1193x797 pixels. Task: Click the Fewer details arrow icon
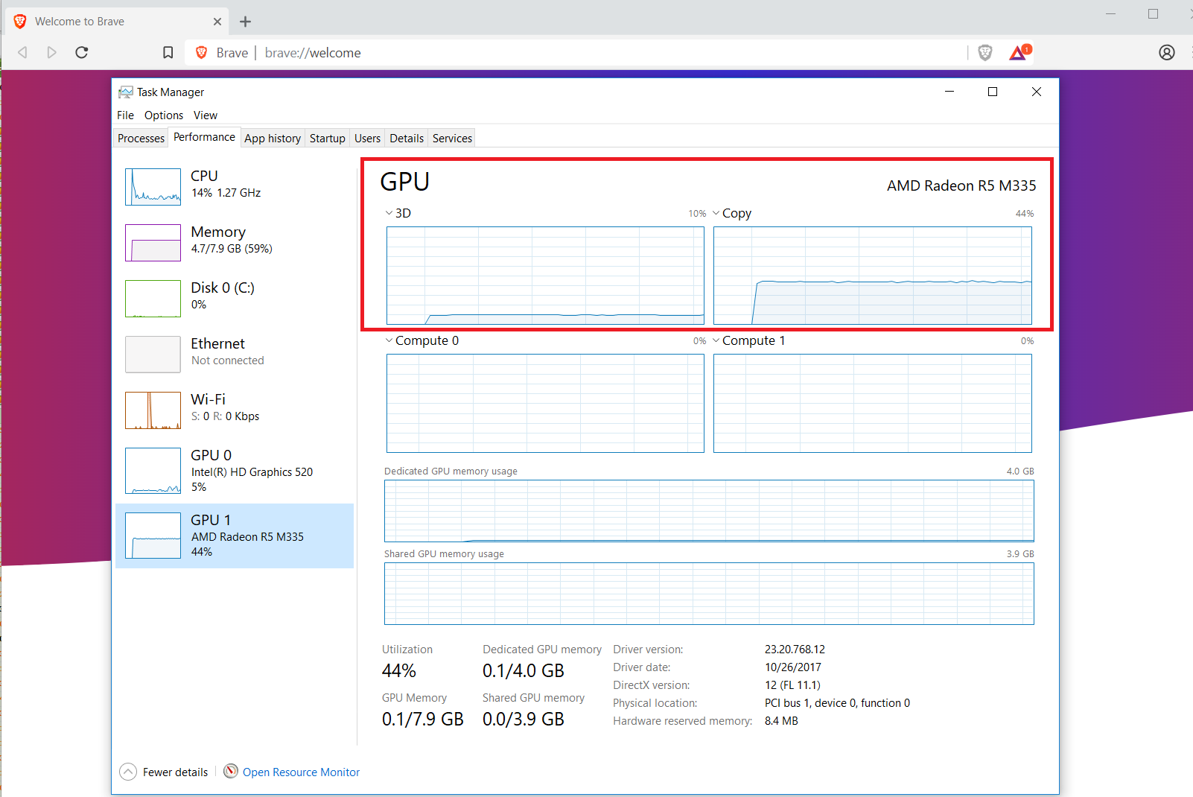point(129,772)
